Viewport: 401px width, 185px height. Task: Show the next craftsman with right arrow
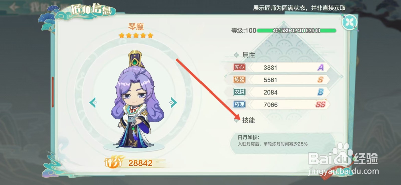click(173, 102)
